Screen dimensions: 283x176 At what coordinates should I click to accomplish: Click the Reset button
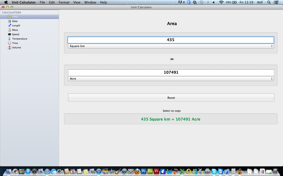tap(171, 98)
